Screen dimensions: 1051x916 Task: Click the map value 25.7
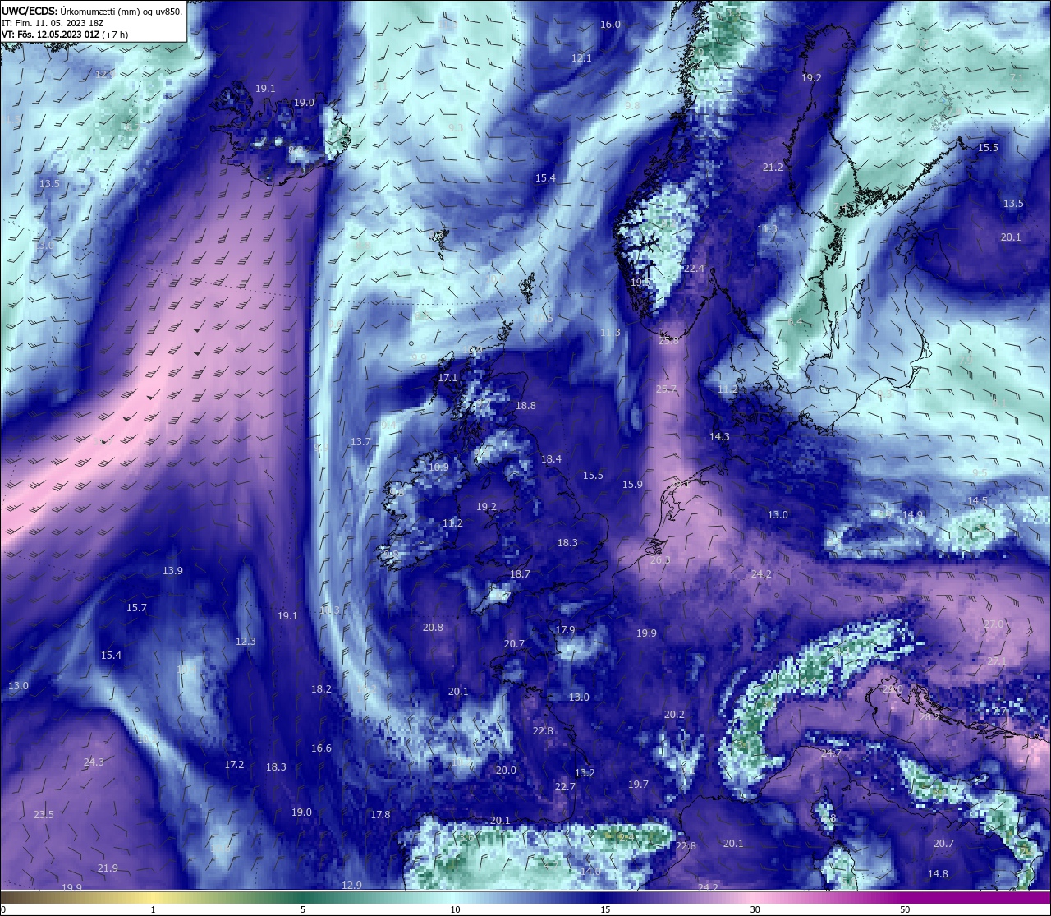666,389
